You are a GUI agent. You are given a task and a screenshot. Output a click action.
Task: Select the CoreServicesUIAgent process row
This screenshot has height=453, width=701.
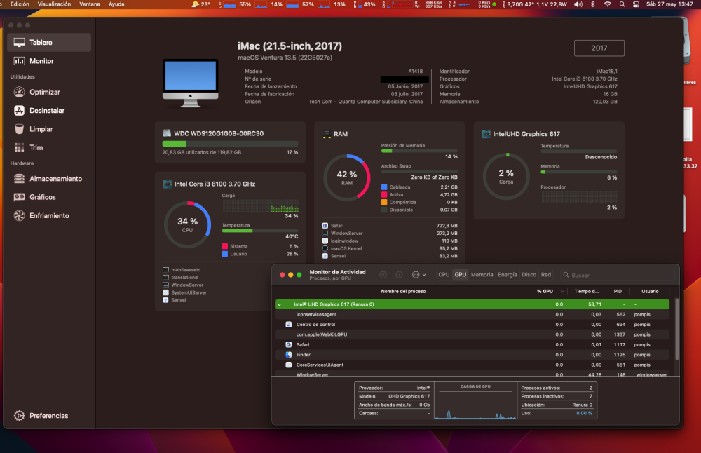coord(472,365)
